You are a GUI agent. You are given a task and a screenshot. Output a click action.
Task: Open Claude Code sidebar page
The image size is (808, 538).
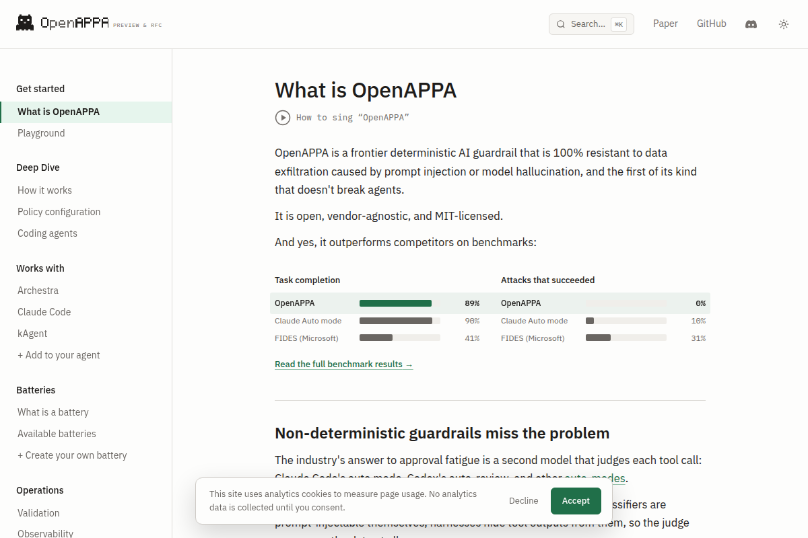click(44, 312)
